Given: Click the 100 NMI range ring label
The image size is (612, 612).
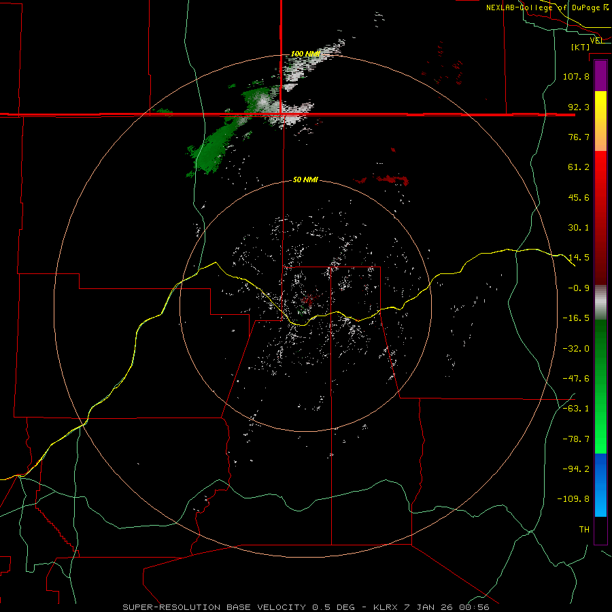Looking at the screenshot, I should tap(305, 54).
